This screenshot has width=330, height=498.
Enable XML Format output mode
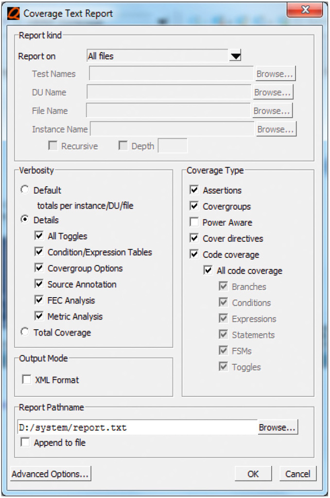27,379
